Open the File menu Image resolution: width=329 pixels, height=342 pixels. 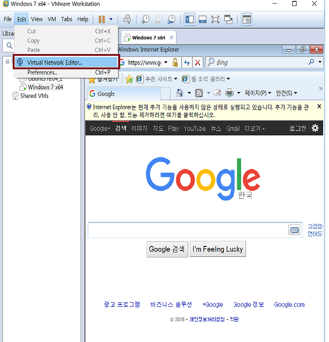click(x=8, y=19)
